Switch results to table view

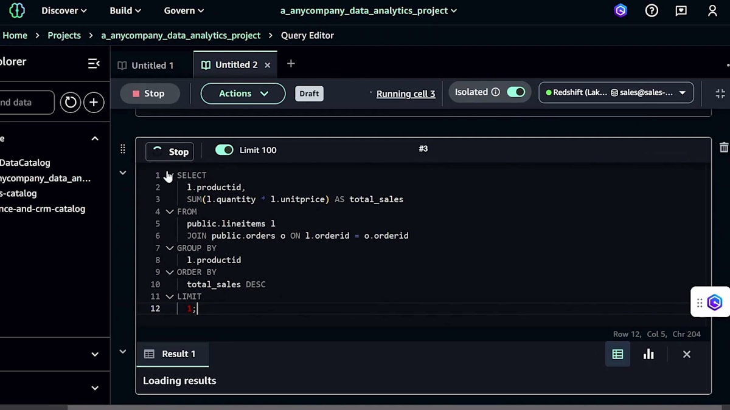tap(617, 354)
